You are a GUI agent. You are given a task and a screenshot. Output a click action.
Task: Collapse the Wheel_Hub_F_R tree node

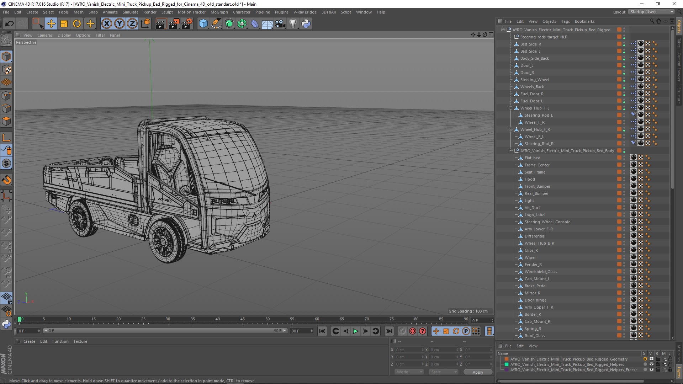511,129
